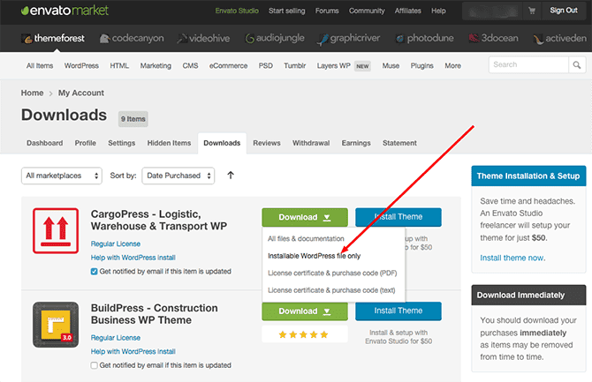Open the AudioJungle marketplace logo
592x382 pixels.
(x=275, y=38)
